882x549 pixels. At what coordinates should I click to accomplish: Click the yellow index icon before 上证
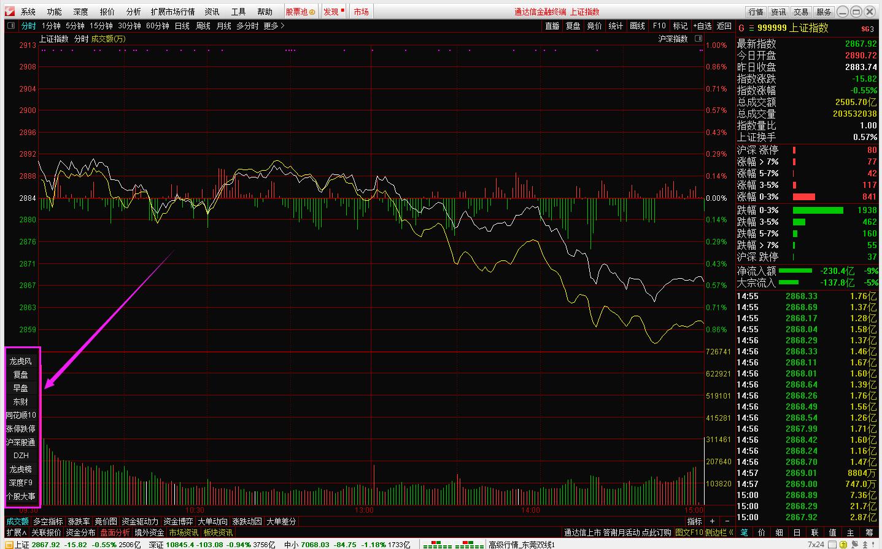8,545
